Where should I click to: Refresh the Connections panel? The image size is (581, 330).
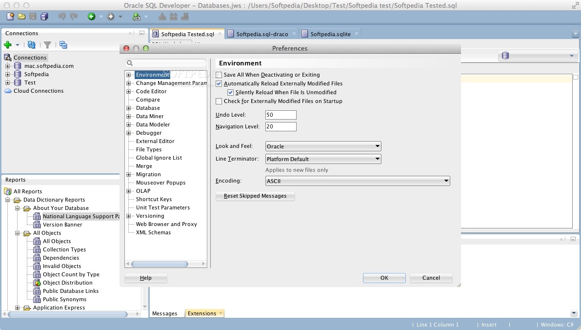pyautogui.click(x=32, y=45)
